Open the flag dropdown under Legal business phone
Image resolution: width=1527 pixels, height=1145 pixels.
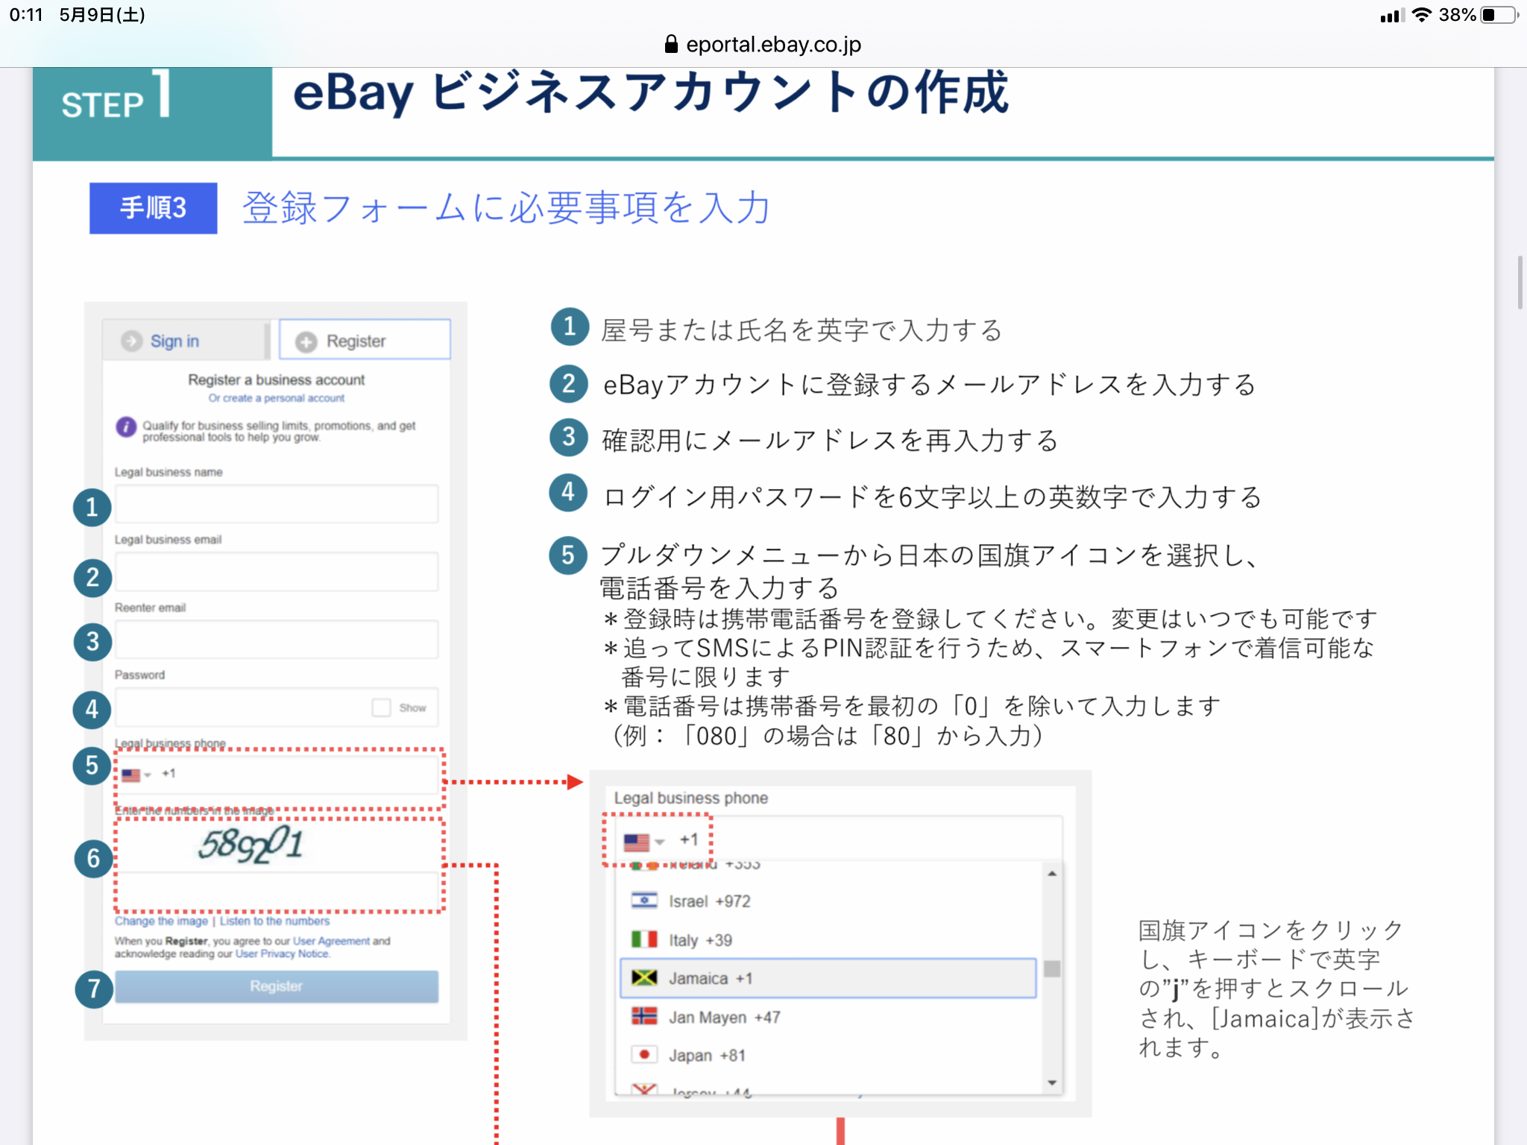point(644,842)
